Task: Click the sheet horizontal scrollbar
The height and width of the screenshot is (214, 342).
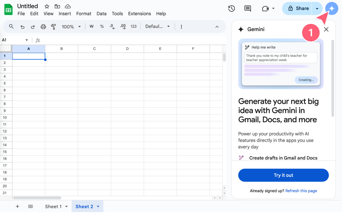Action: tap(37, 198)
